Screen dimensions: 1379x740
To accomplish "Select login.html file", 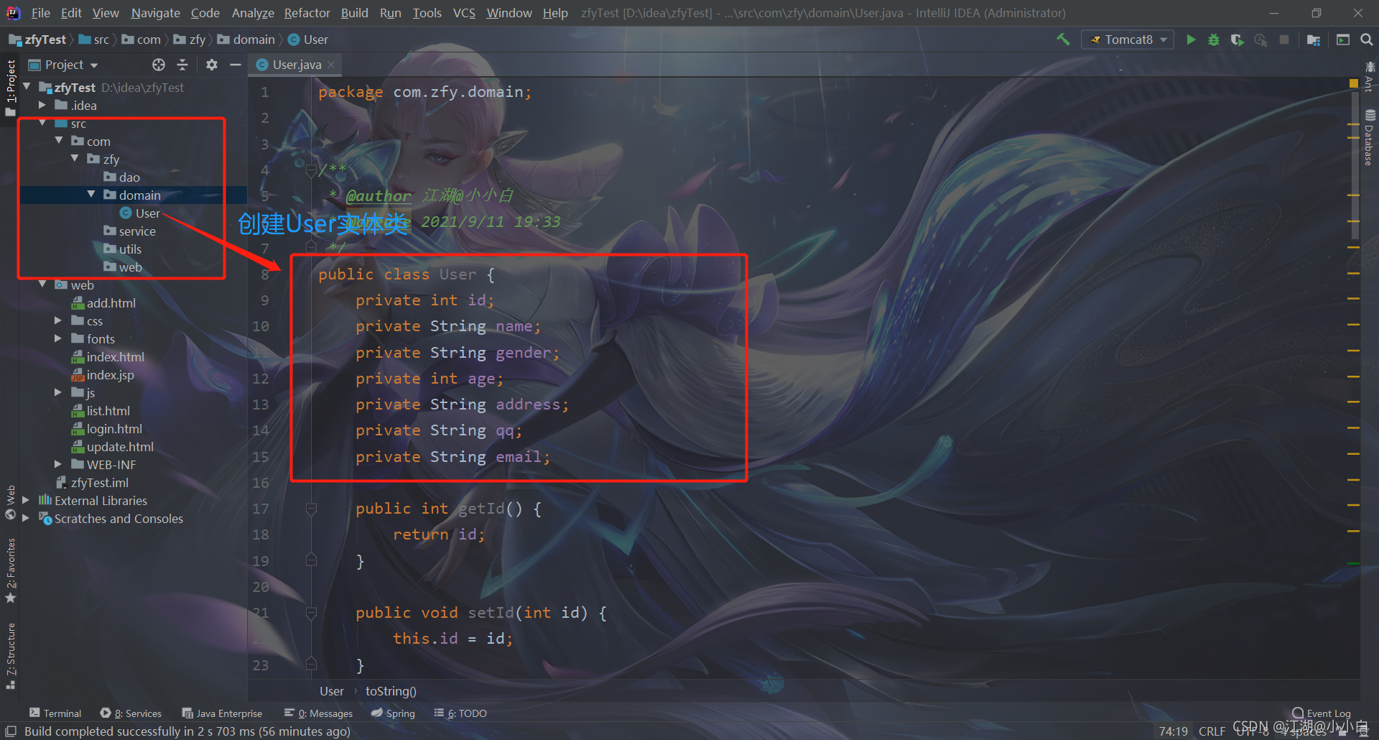I will coord(107,429).
